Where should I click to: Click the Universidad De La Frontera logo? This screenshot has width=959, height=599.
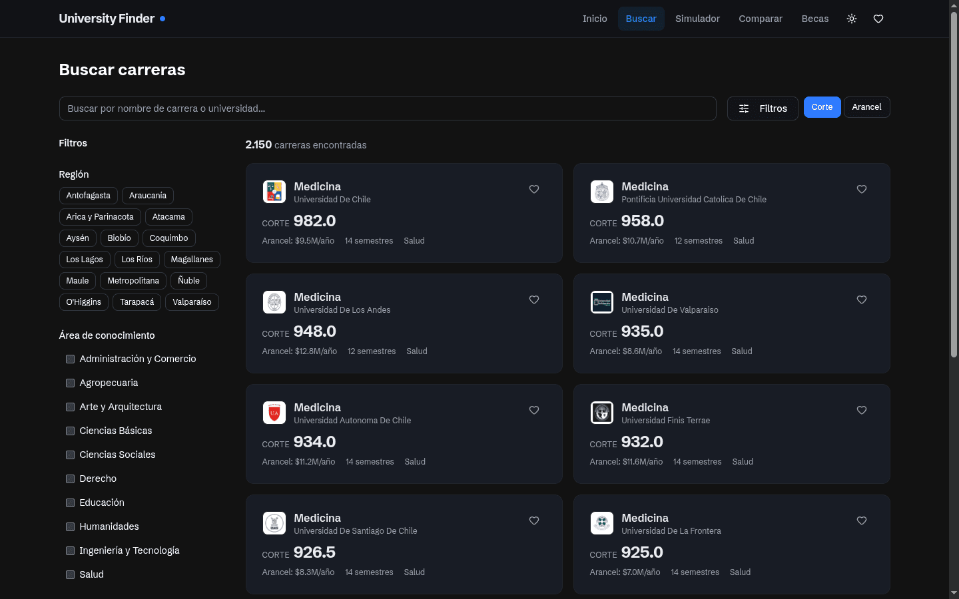pos(602,523)
